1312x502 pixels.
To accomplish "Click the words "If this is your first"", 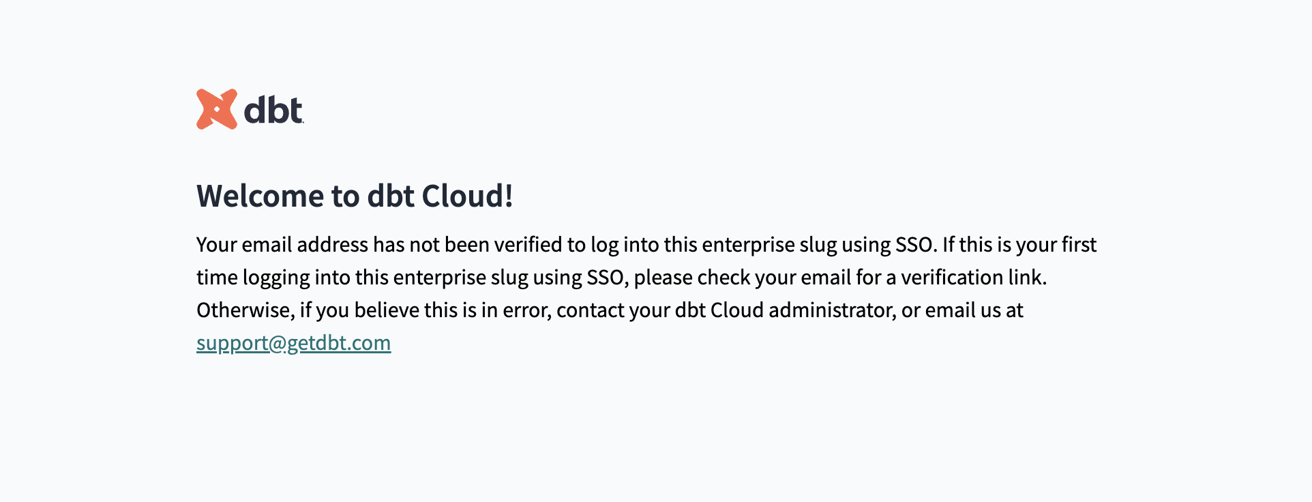I will click(x=1019, y=245).
